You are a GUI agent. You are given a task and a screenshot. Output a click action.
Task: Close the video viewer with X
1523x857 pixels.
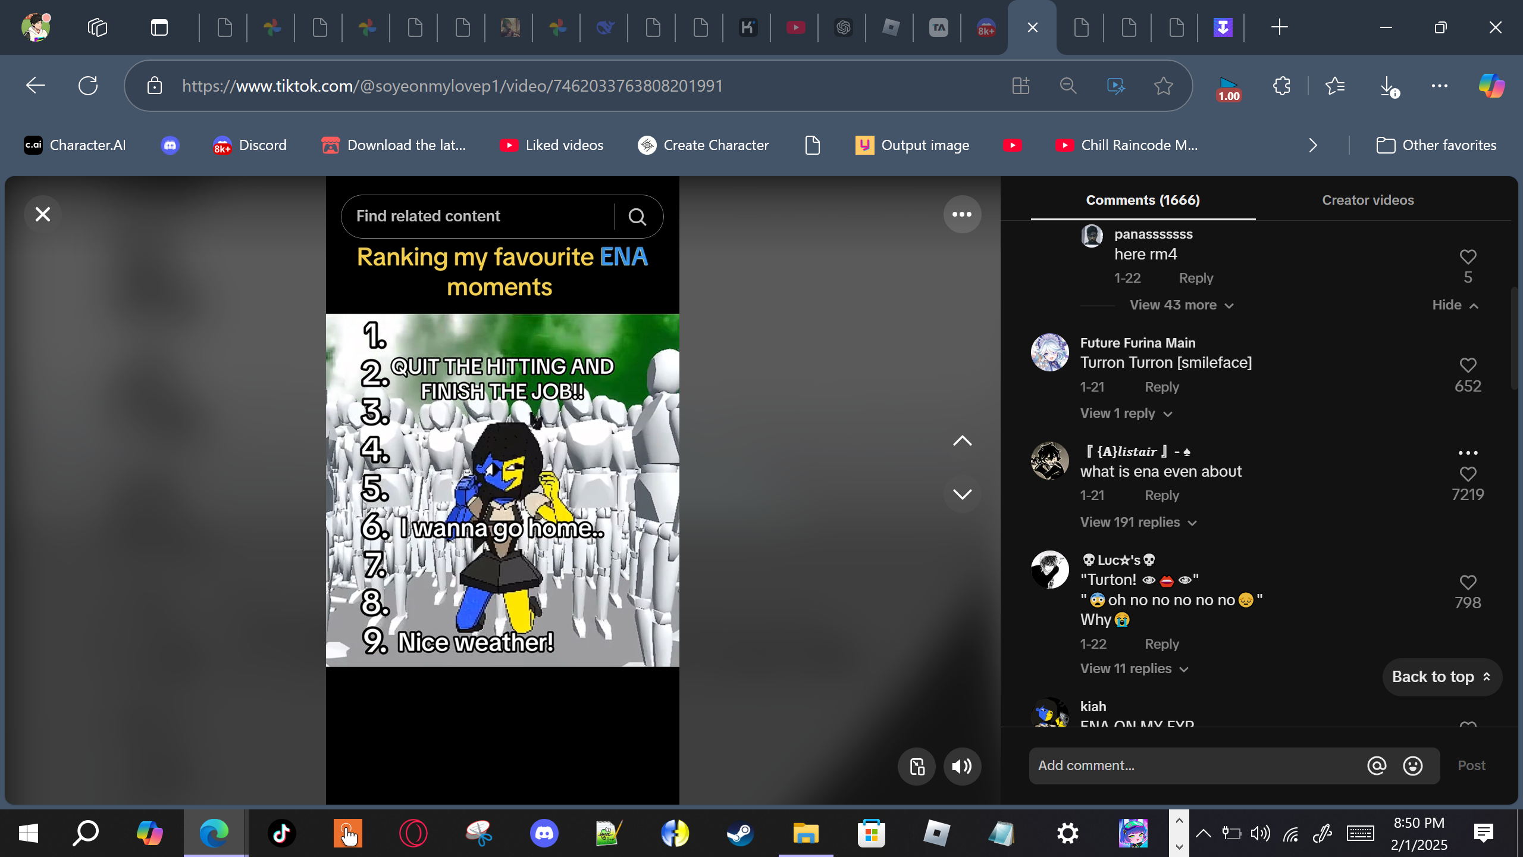click(x=43, y=214)
